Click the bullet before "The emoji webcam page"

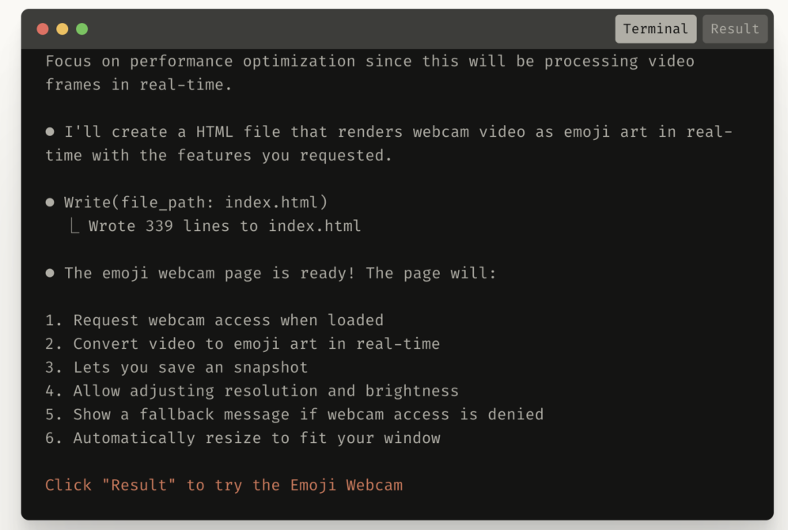(50, 273)
